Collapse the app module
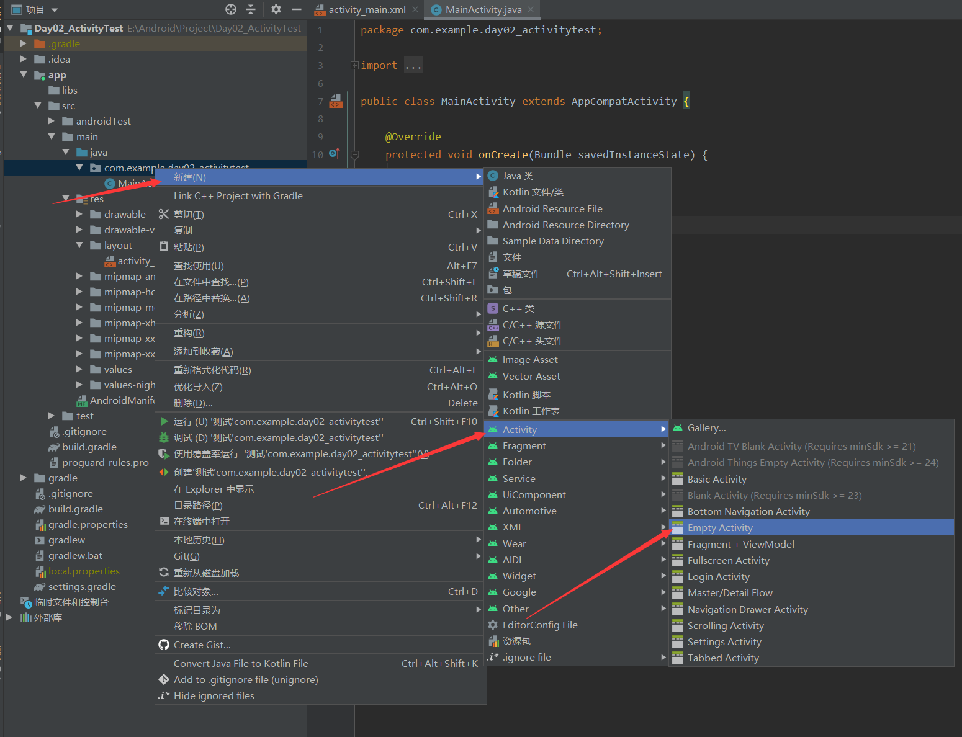 point(24,74)
